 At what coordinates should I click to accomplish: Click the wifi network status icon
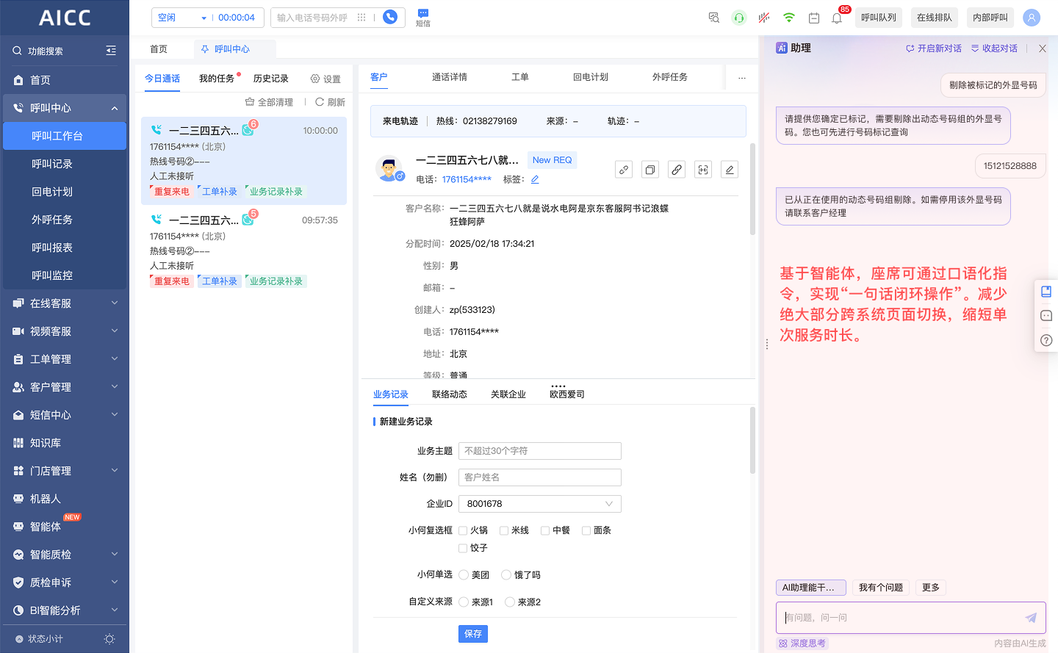[789, 18]
